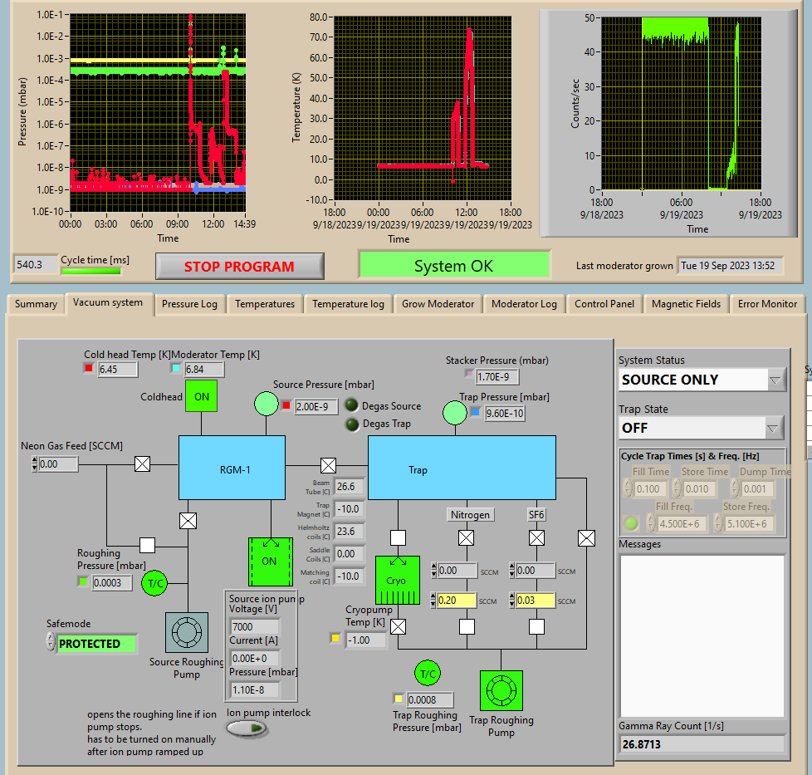Click the Nitrogen button

tap(470, 514)
